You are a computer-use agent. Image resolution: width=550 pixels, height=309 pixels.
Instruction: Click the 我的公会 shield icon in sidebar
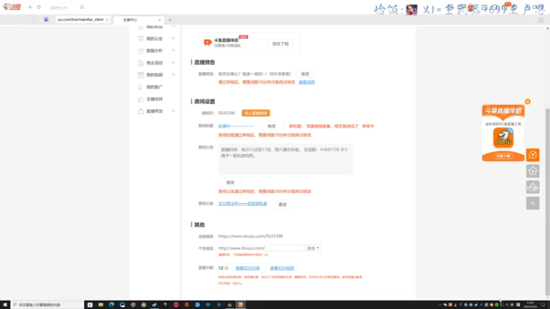(x=141, y=38)
